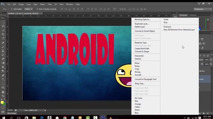Open the Histogram panel options menu

click(x=212, y=15)
